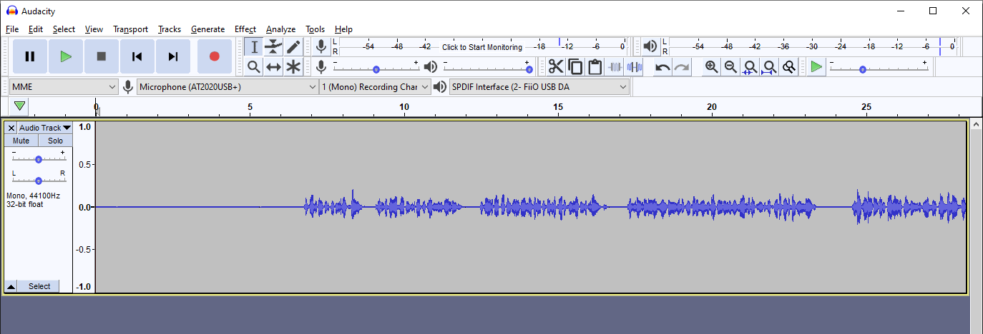Toggle timeline pinned play head green triangle
983x334 pixels.
tap(20, 106)
